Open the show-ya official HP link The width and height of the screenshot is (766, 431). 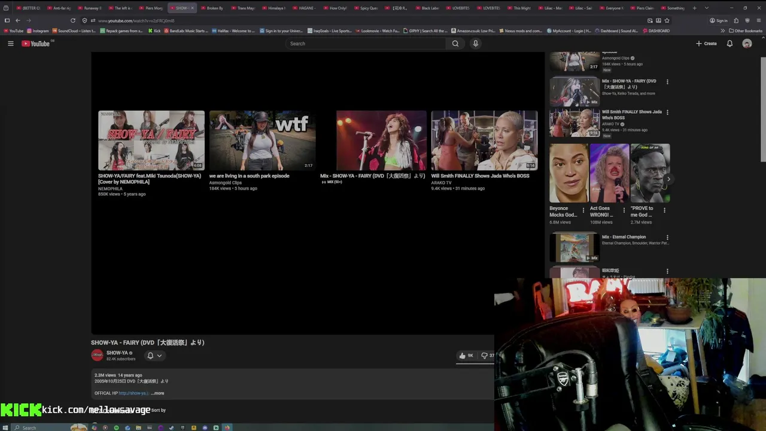[x=133, y=393]
